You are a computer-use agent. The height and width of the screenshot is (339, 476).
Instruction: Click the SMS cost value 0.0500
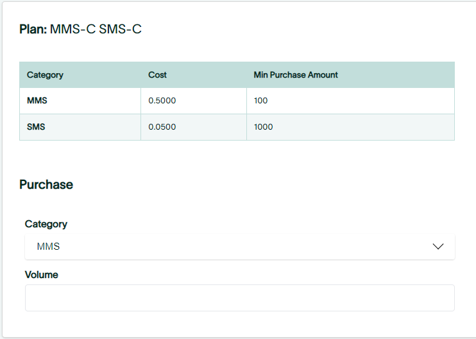[162, 127]
